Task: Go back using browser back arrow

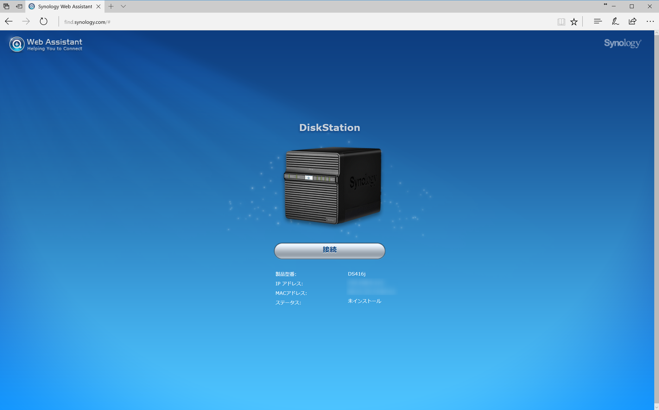Action: (x=9, y=22)
